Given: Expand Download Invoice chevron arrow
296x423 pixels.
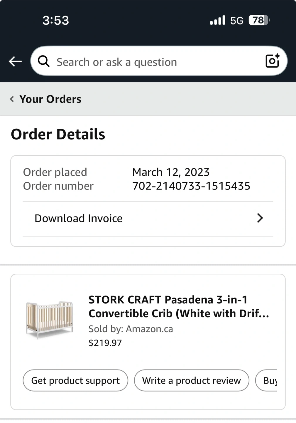Looking at the screenshot, I should point(260,218).
